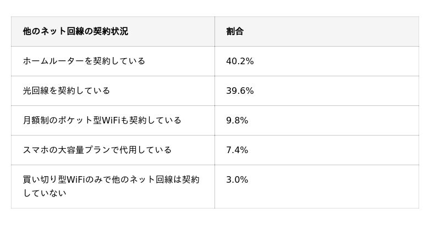Screen dimensions: 440x225
Task: Click the 契約状況 text in the header
Action: (x=111, y=31)
